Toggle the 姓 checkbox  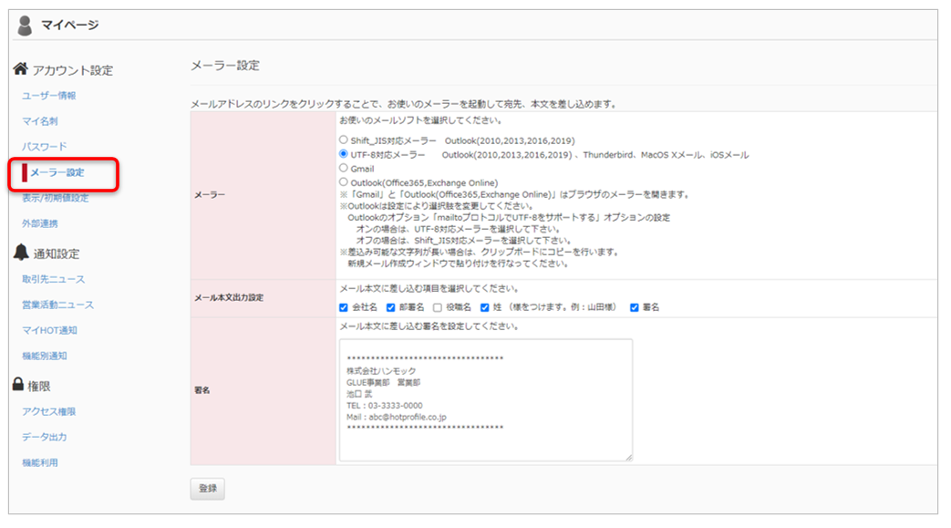[484, 307]
